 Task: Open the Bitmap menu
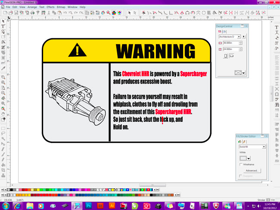(61, 7)
